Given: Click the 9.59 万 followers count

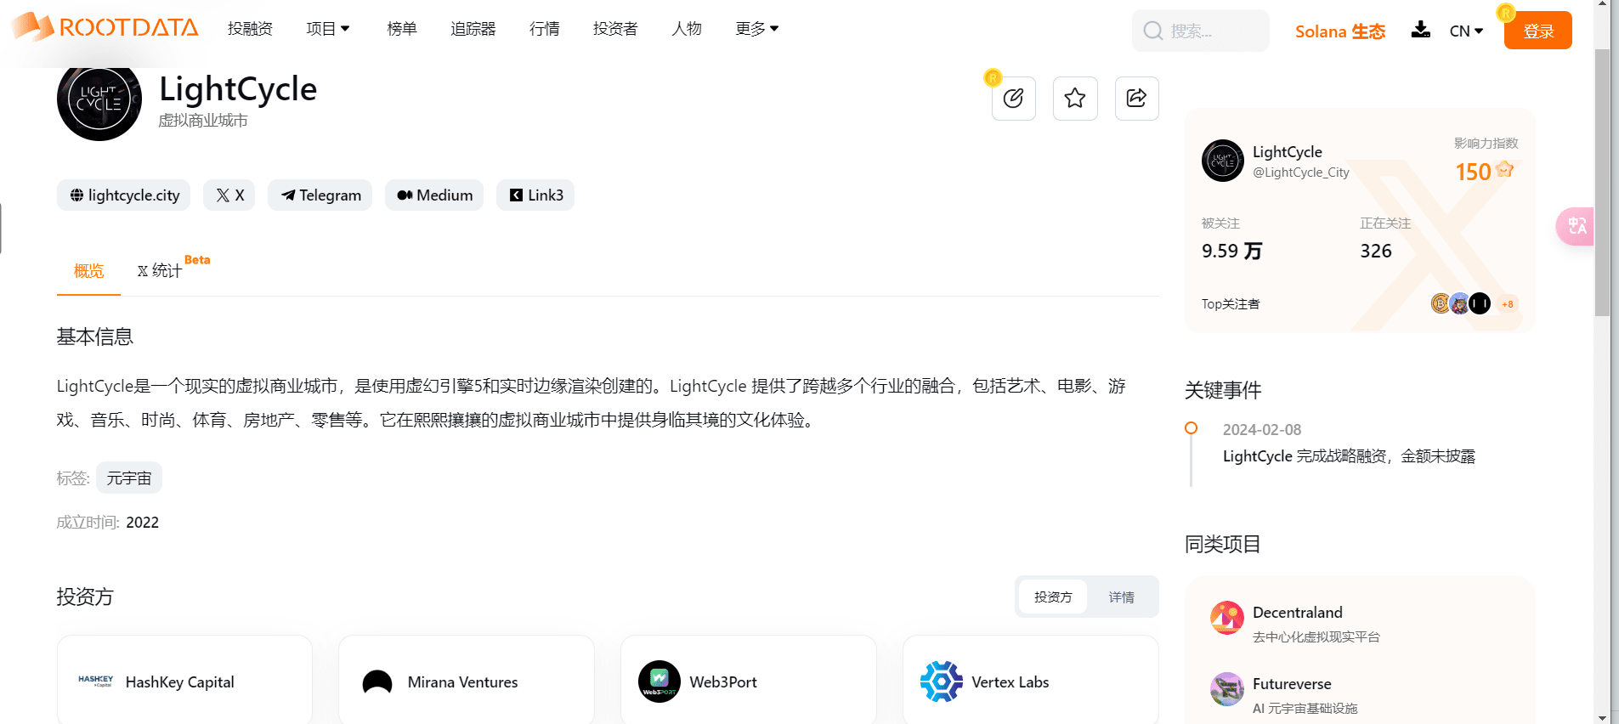Looking at the screenshot, I should point(1231,251).
